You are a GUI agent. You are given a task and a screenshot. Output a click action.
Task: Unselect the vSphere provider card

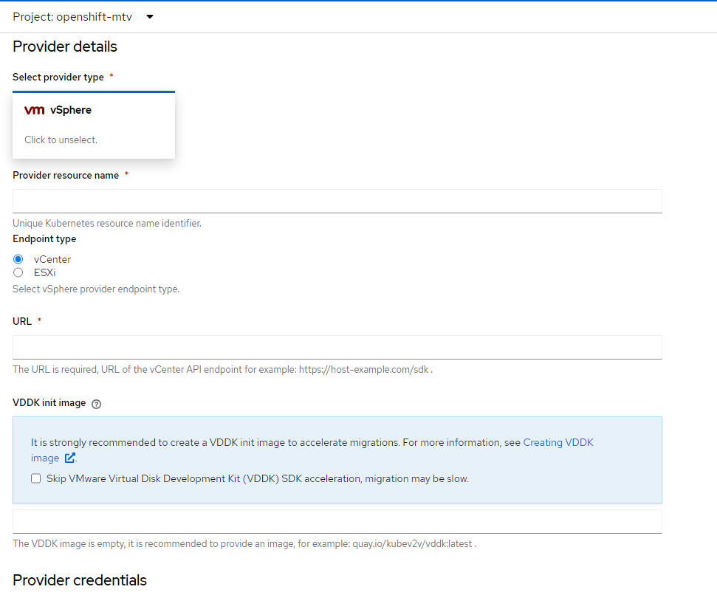(x=94, y=125)
